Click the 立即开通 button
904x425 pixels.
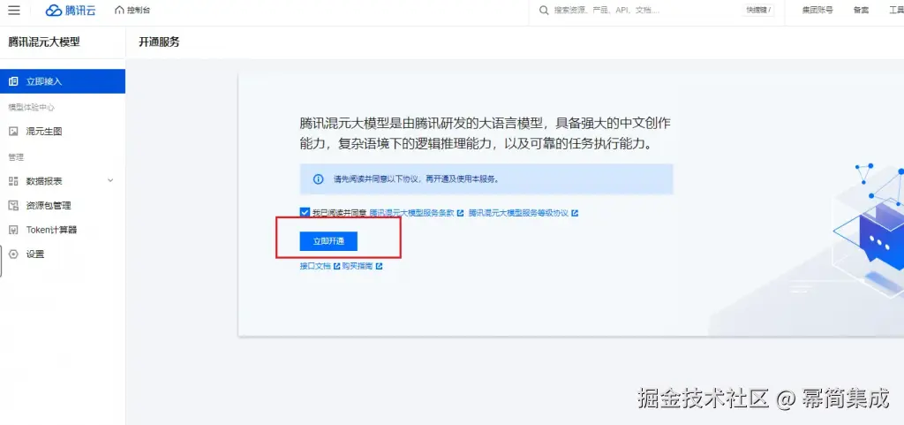pos(328,241)
